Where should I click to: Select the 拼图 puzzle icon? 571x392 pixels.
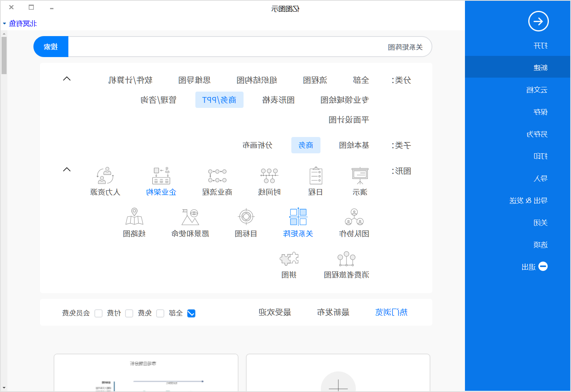click(289, 258)
